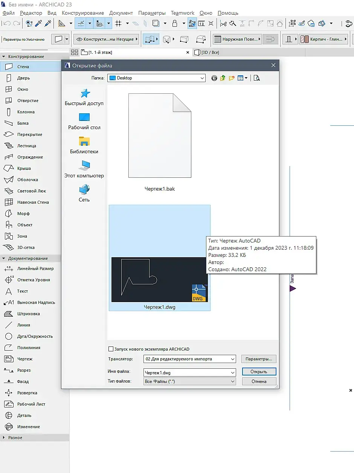Collapse the Конструирование toolbox section
354x473 pixels.
coord(4,56)
